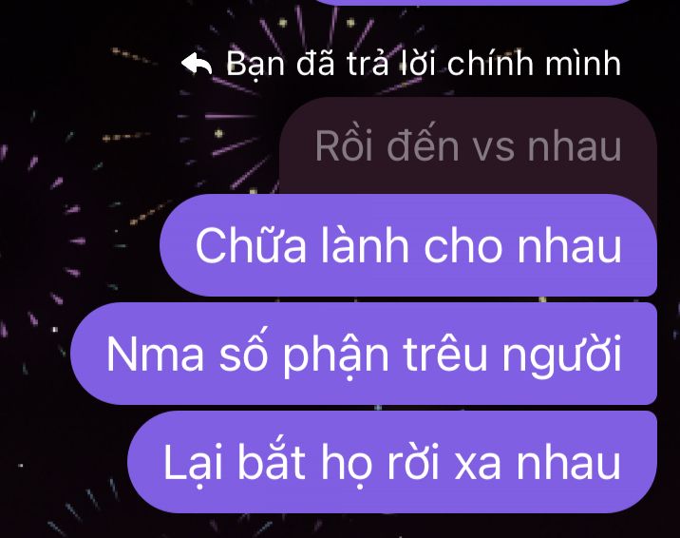Viewport: 680px width, 538px height.
Task: Click the word 'Chữa' in the purple bubble
Action: click(250, 245)
